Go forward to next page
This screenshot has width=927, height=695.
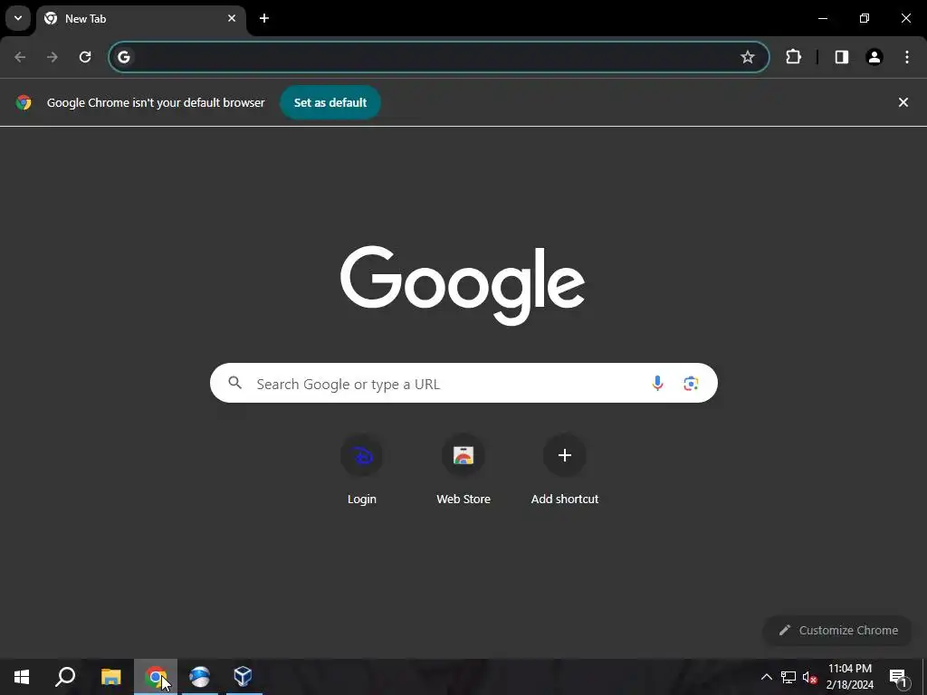(x=53, y=57)
